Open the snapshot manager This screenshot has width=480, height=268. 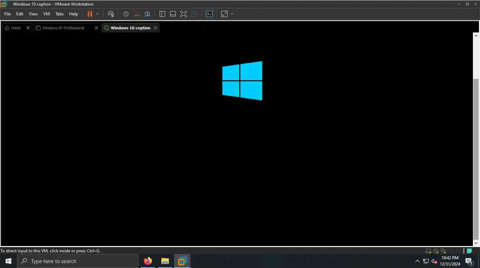click(x=147, y=14)
